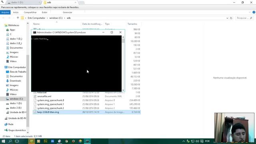
Task: Open Imagens under Bibliotecas
Action: [14, 52]
